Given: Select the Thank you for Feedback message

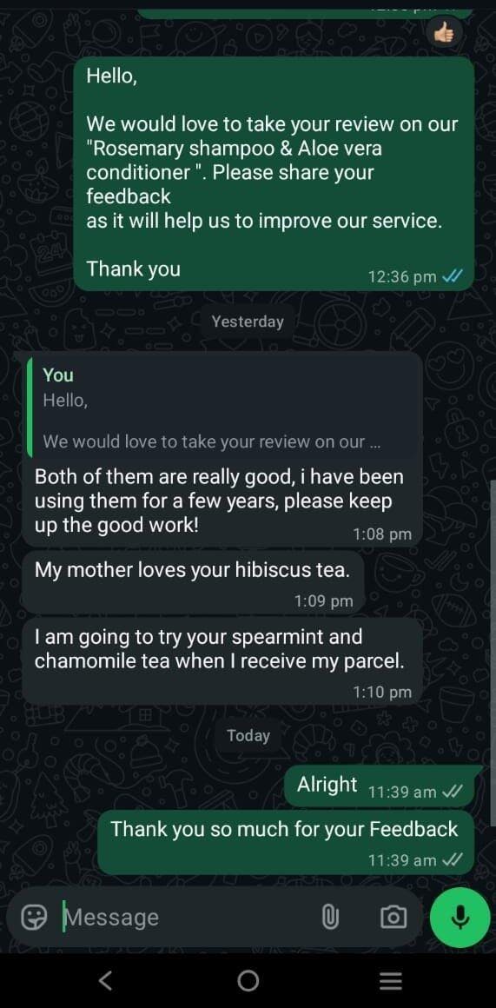Looking at the screenshot, I should pos(286,842).
